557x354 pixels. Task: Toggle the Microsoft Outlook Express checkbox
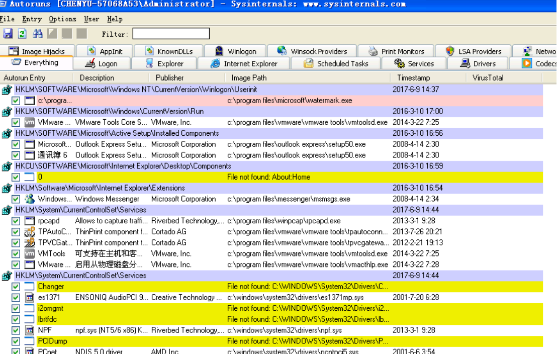(x=16, y=144)
